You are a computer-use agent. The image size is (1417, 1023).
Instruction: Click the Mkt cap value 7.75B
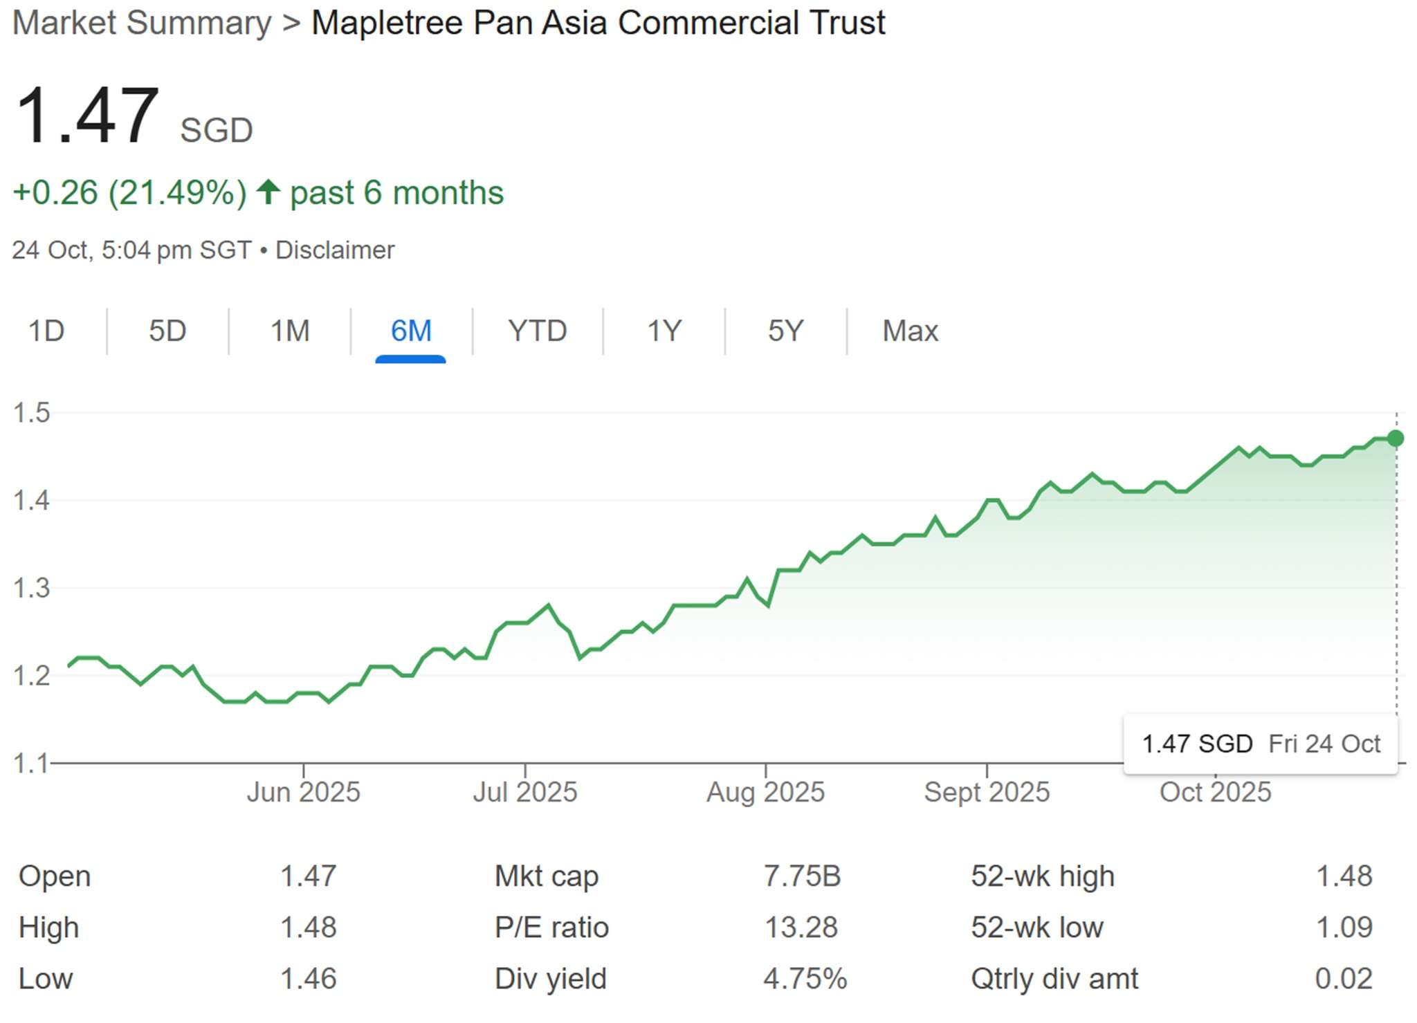click(802, 876)
